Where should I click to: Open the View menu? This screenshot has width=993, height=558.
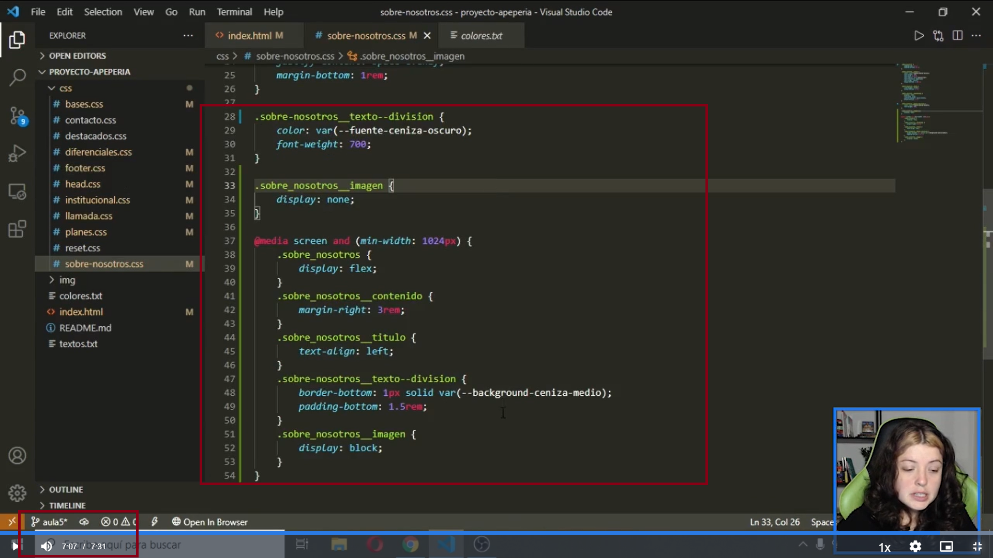(143, 11)
